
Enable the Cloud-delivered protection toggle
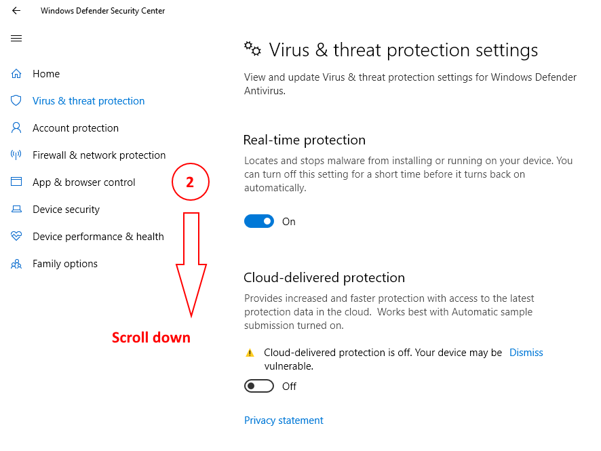[259, 387]
